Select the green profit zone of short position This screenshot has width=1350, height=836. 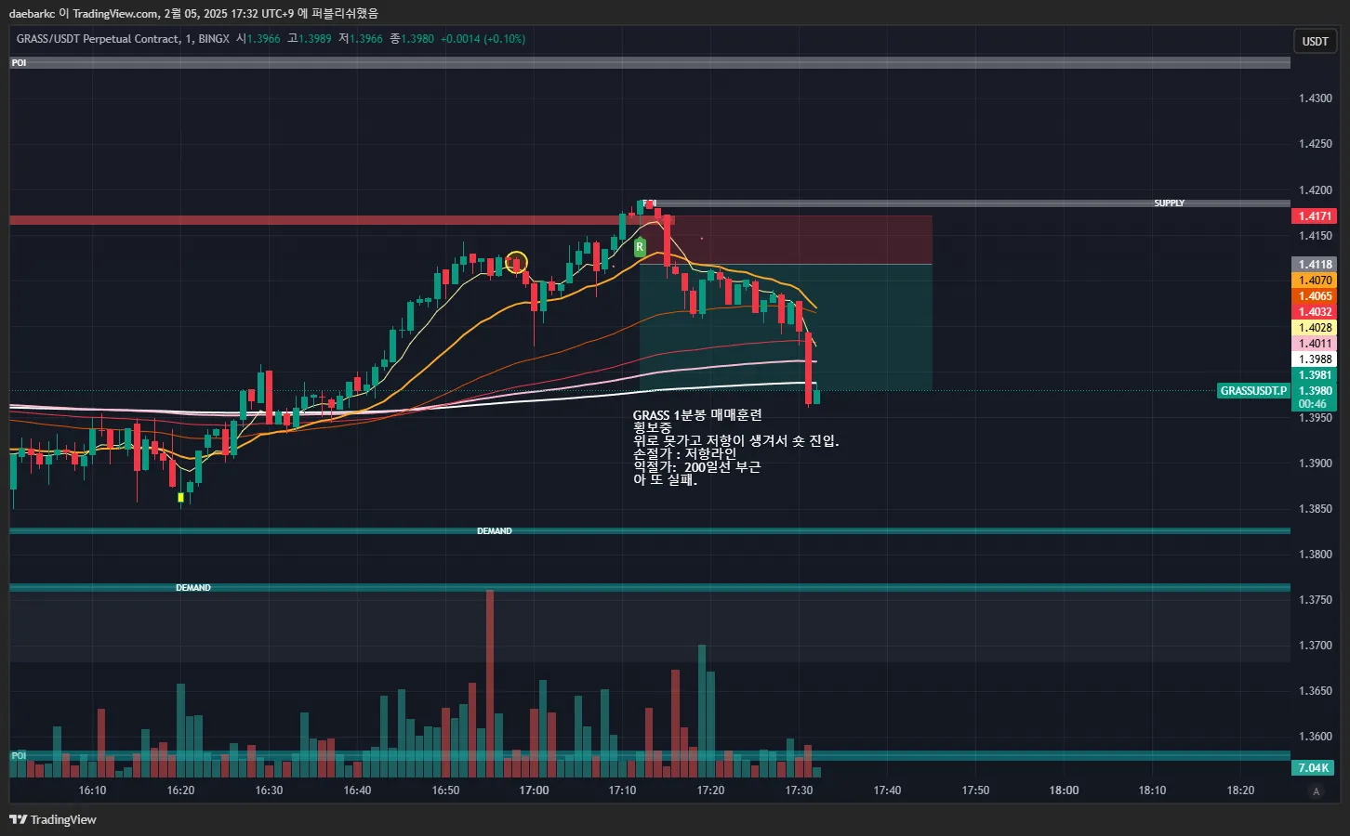(x=786, y=327)
